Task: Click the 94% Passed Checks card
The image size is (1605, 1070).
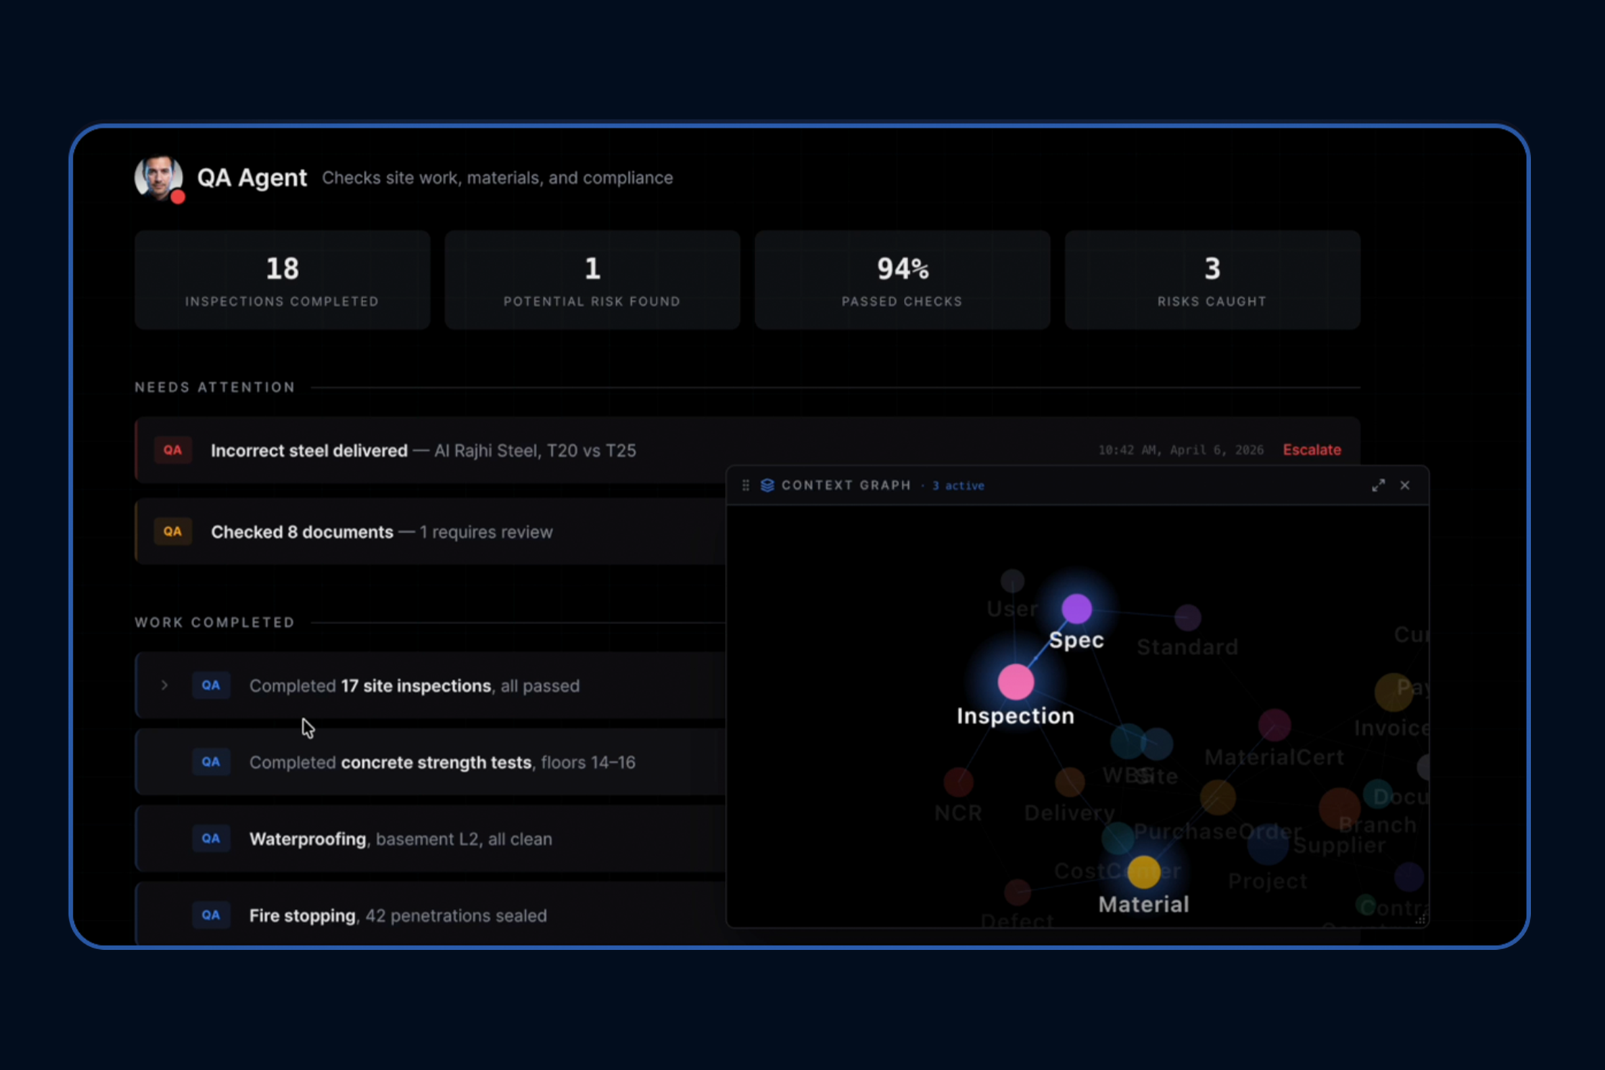Action: coord(902,280)
